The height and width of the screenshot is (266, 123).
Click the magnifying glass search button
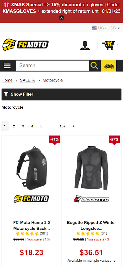94,66
